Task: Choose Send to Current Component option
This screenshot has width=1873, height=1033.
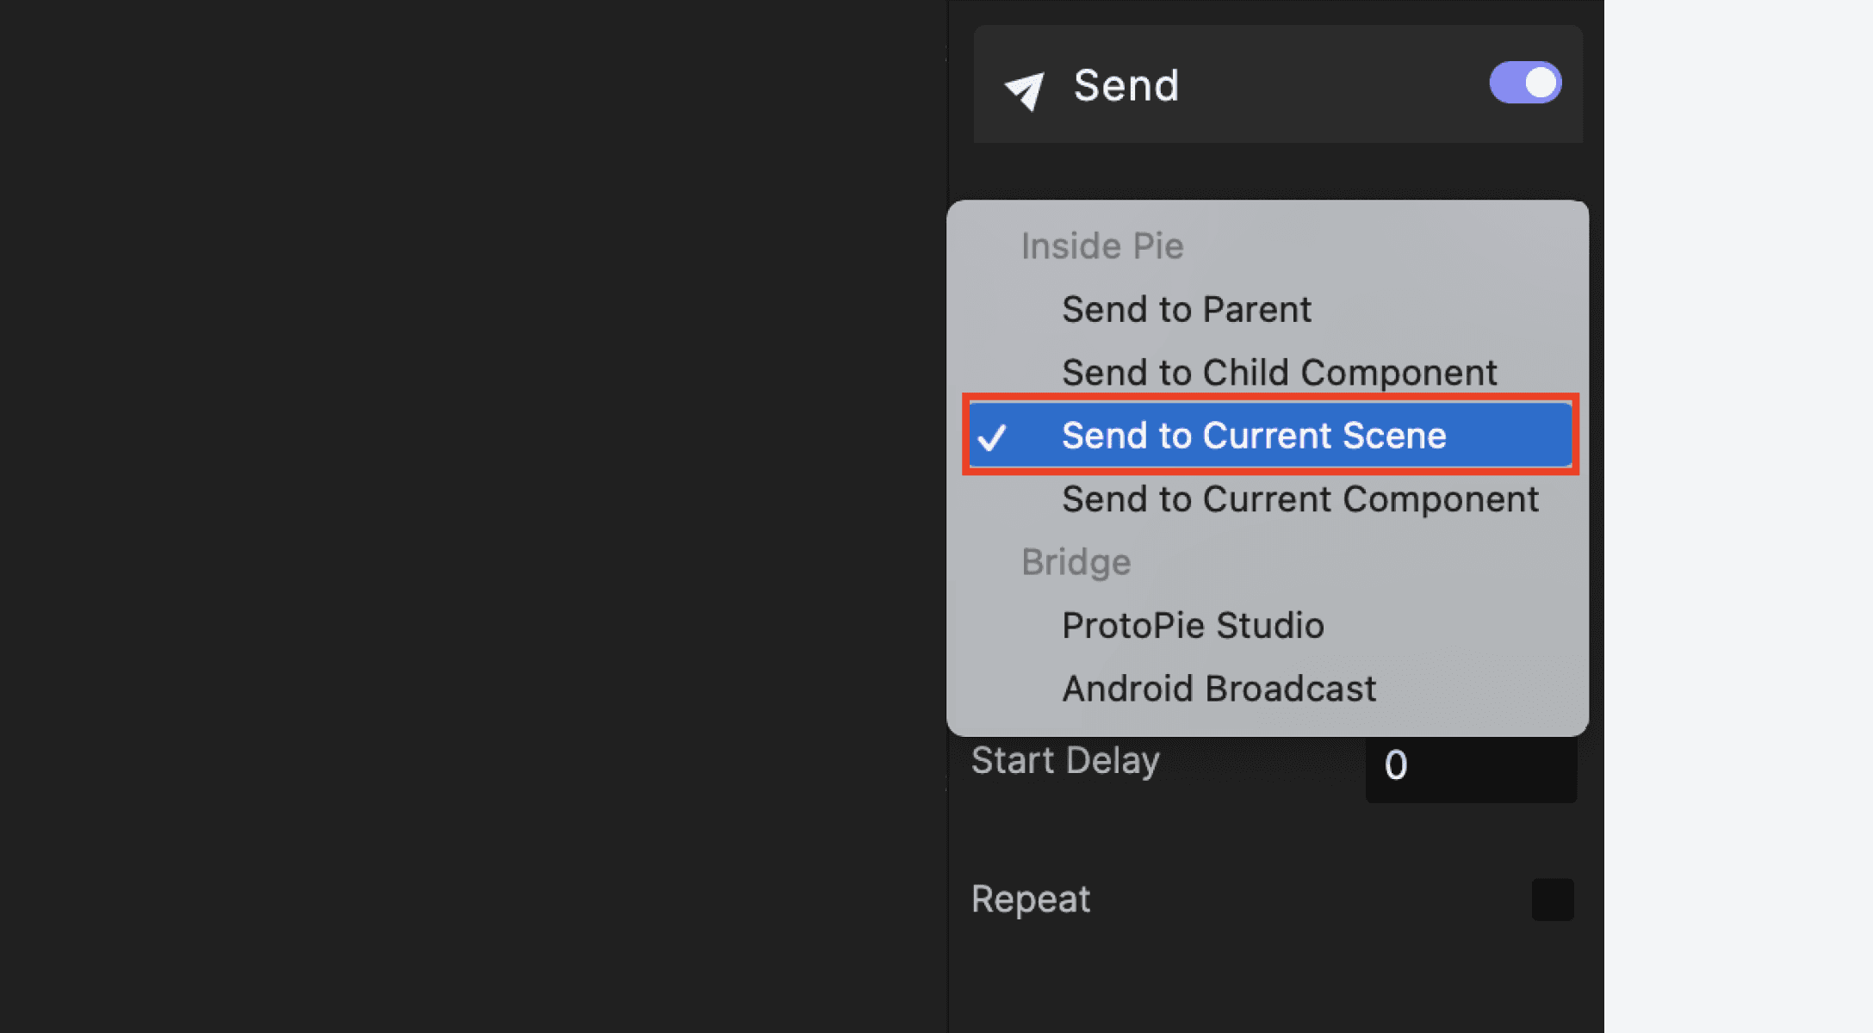Action: (x=1299, y=498)
